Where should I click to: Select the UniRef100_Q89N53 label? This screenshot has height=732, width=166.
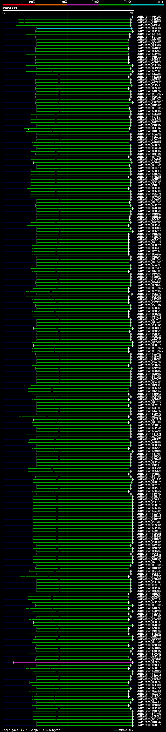(x=149, y=662)
